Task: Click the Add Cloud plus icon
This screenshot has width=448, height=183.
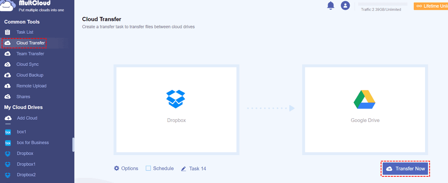Action: click(8, 118)
